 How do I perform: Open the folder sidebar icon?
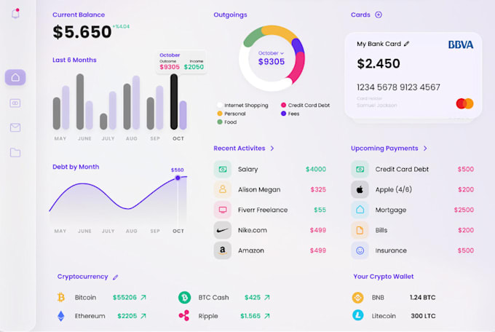tap(15, 153)
